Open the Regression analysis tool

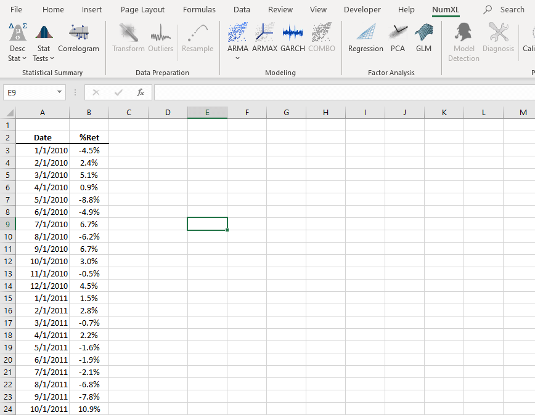(x=366, y=38)
